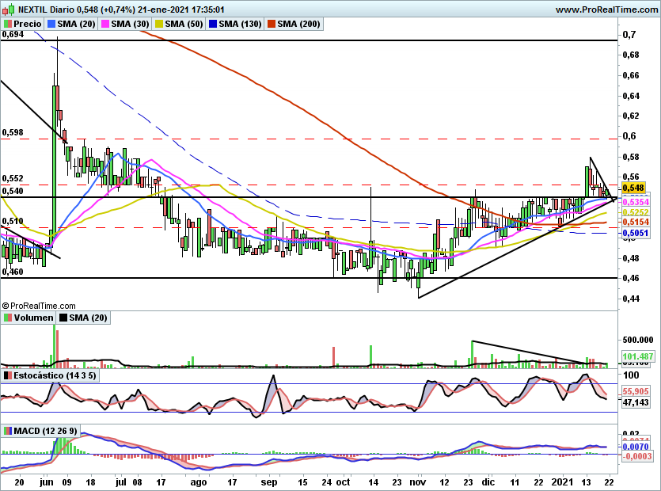The image size is (661, 491).
Task: Click the Precio legend candle icon
Action: pos(8,24)
